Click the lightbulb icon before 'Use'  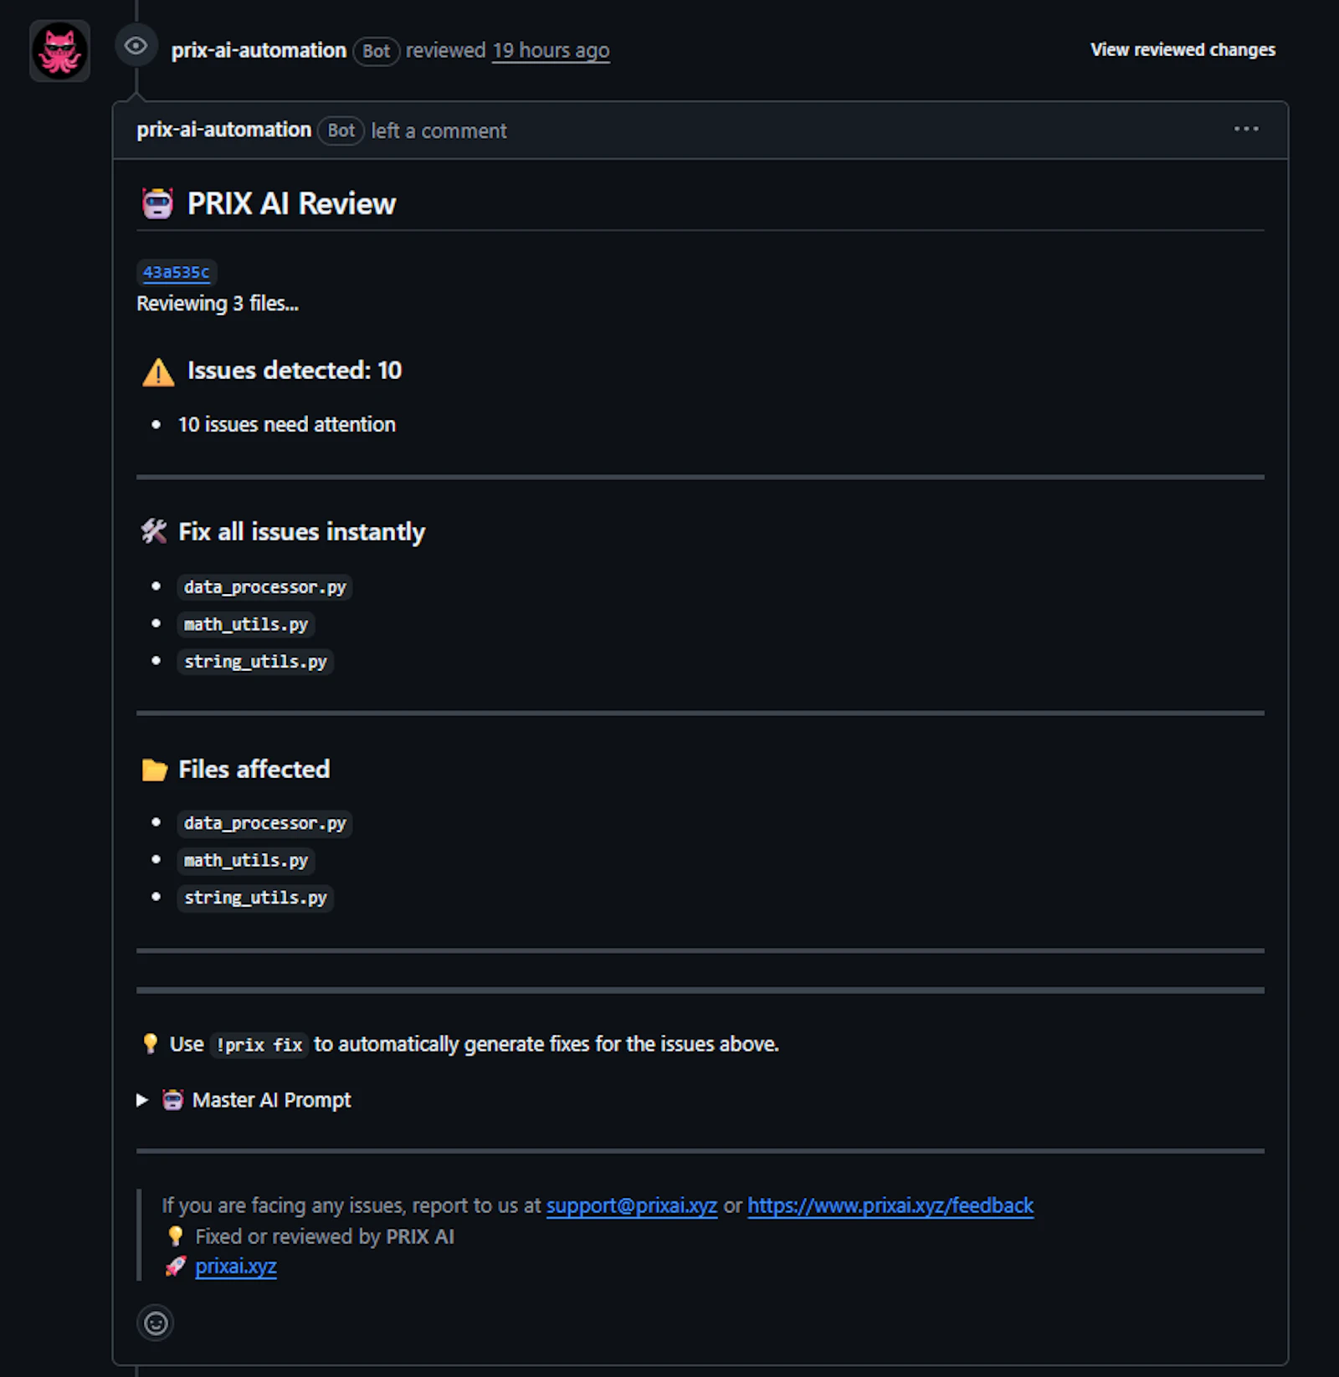pos(151,1043)
